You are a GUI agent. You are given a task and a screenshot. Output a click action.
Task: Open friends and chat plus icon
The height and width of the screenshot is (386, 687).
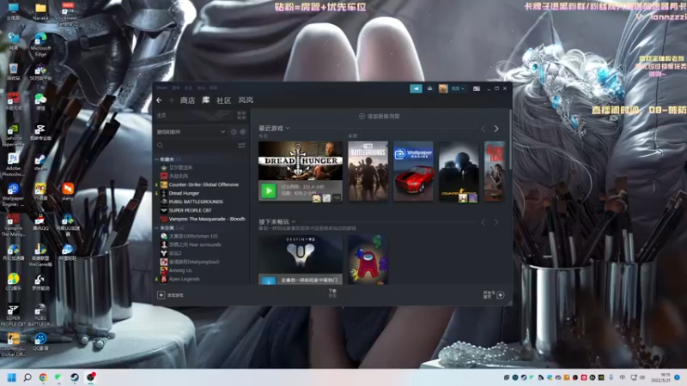pyautogui.click(x=500, y=295)
